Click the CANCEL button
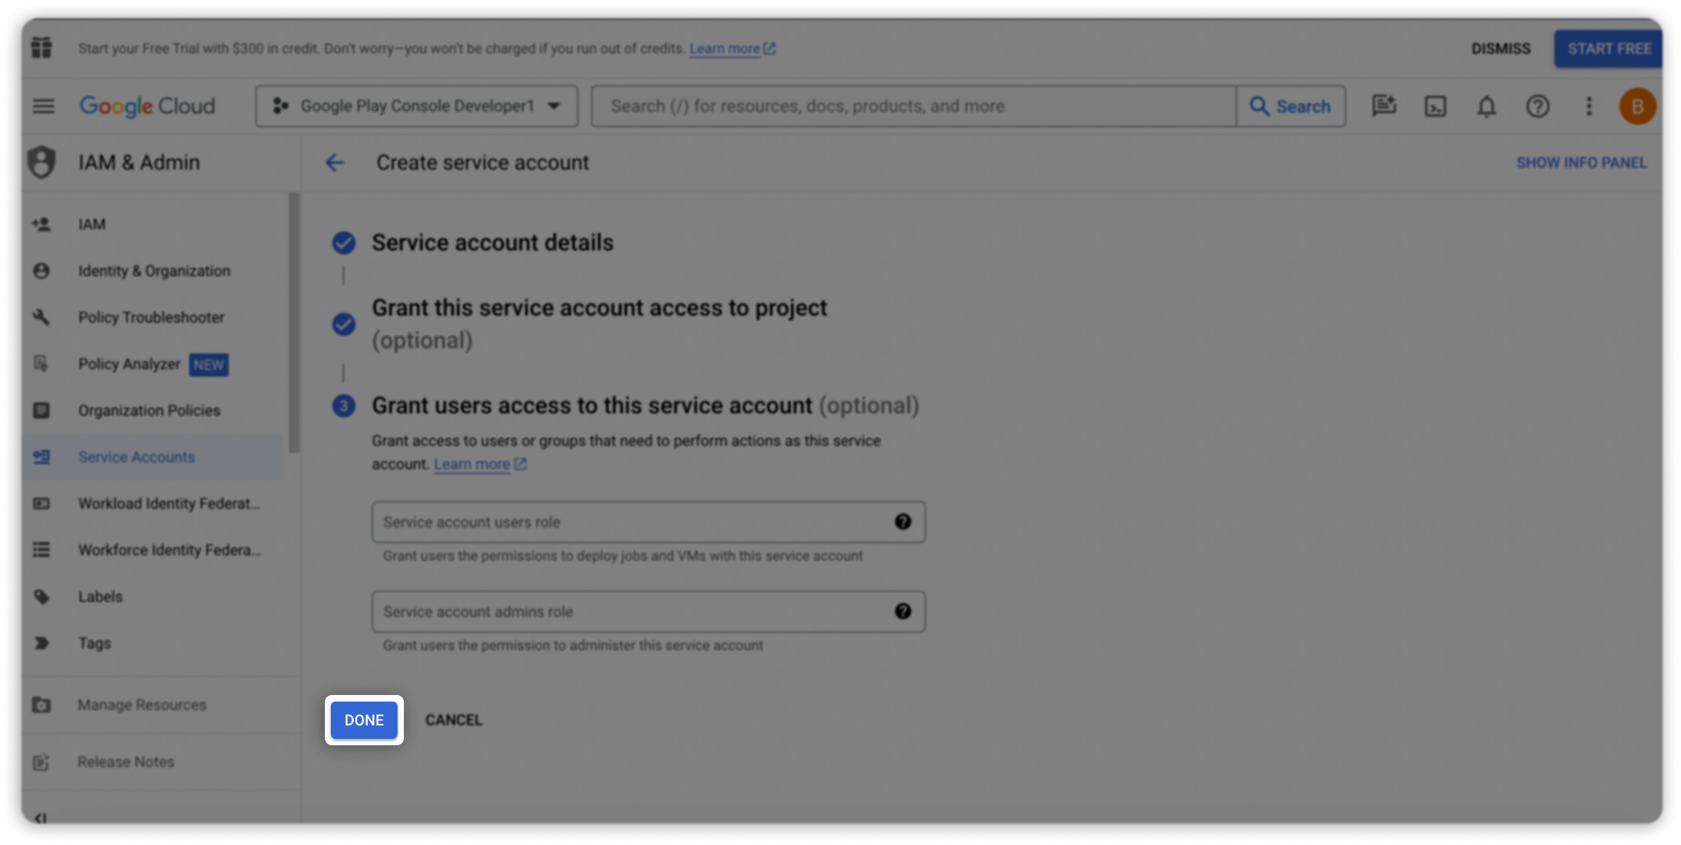Viewport: 1681px width, 845px height. (453, 720)
